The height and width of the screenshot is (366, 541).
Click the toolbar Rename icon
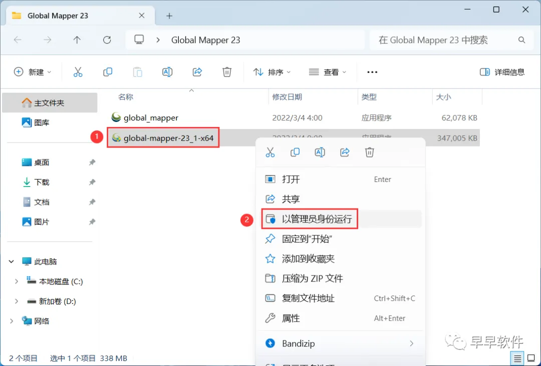click(x=167, y=72)
